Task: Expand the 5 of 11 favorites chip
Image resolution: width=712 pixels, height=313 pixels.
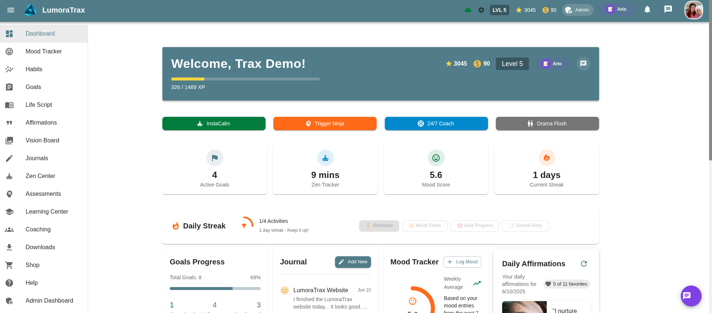Action: click(566, 284)
